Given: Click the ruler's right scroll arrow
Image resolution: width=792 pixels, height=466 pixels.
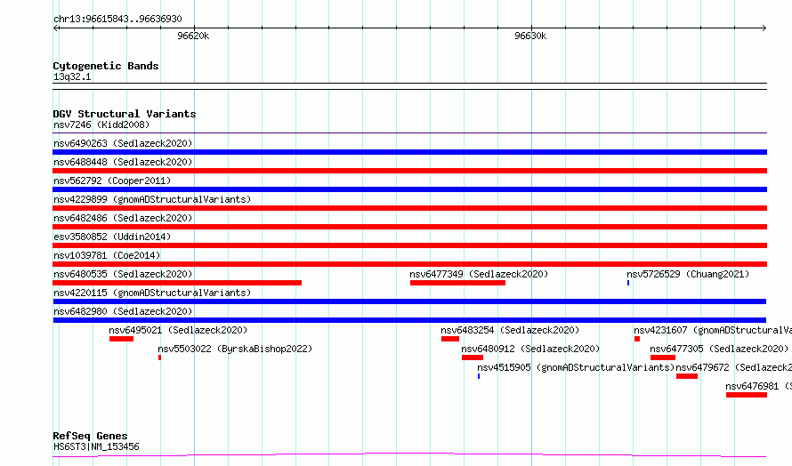Looking at the screenshot, I should point(764,28).
